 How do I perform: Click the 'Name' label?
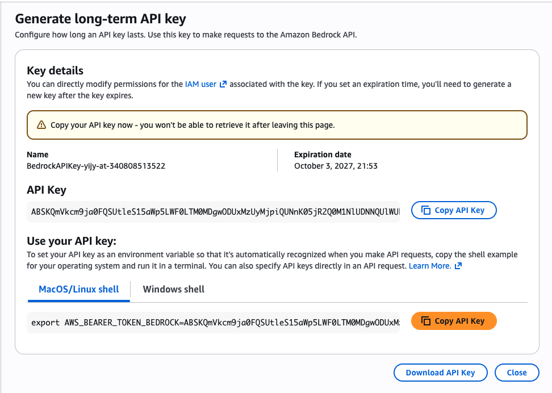coord(37,154)
